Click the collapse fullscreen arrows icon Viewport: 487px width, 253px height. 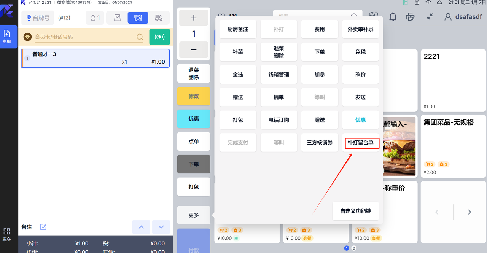[x=430, y=17]
